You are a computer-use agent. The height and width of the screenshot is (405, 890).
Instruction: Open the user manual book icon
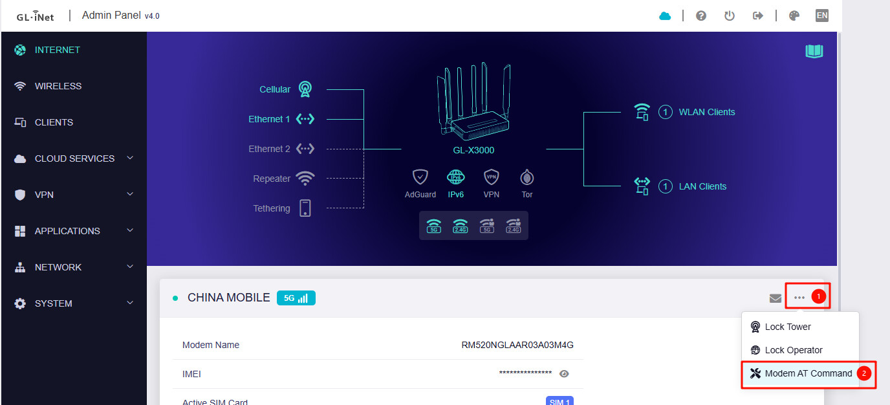point(814,51)
